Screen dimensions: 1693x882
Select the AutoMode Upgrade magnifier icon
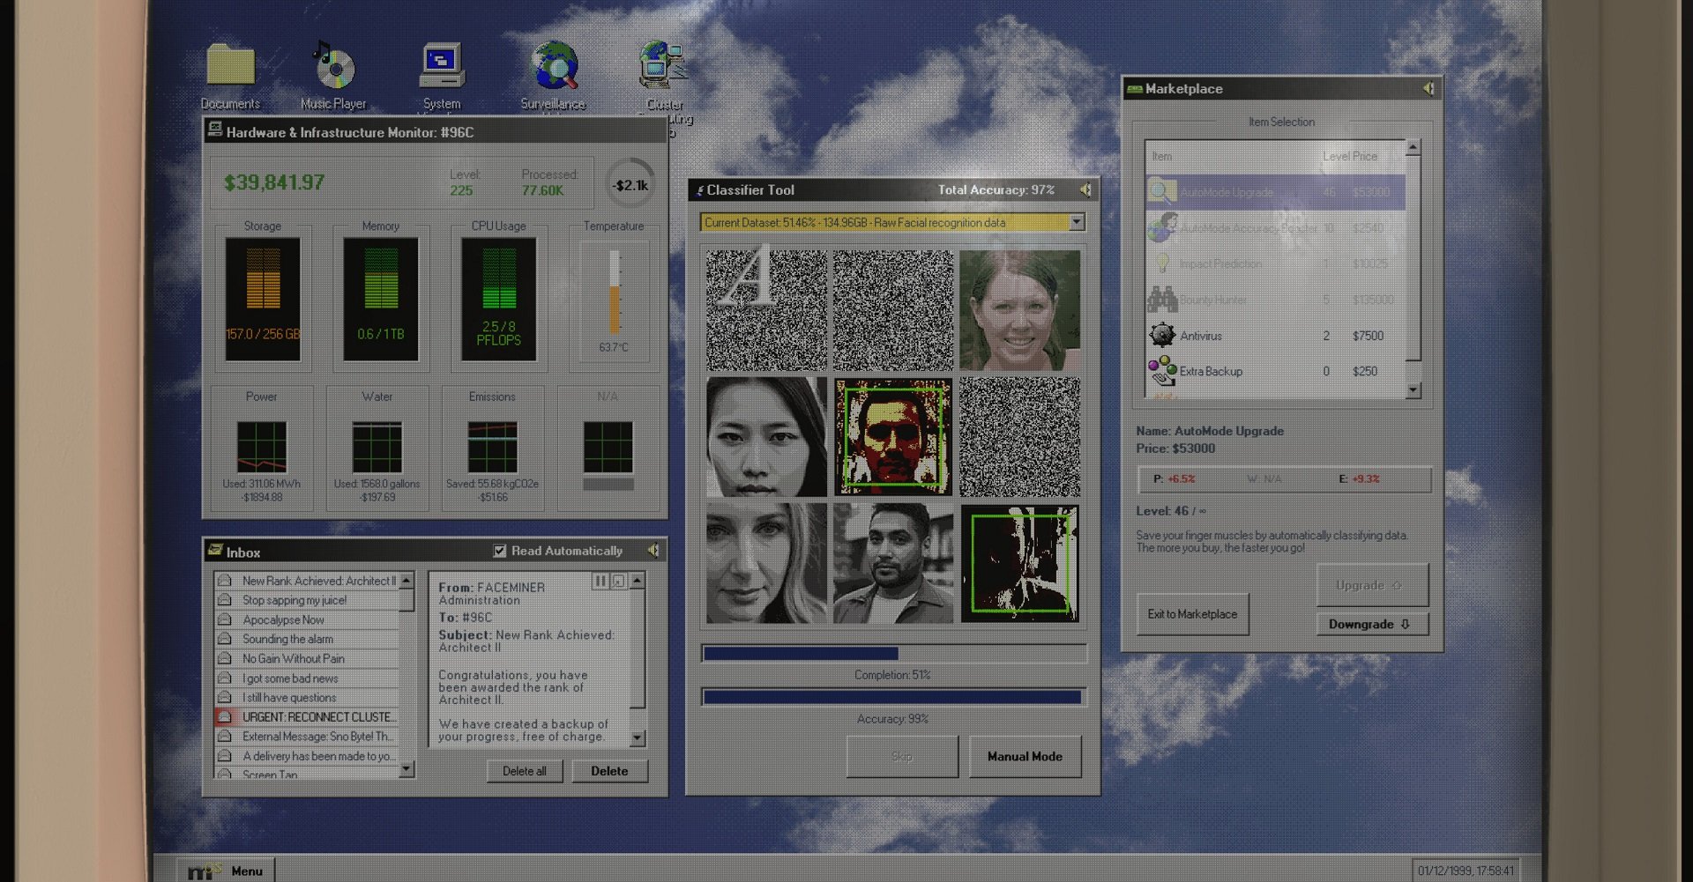click(x=1161, y=192)
